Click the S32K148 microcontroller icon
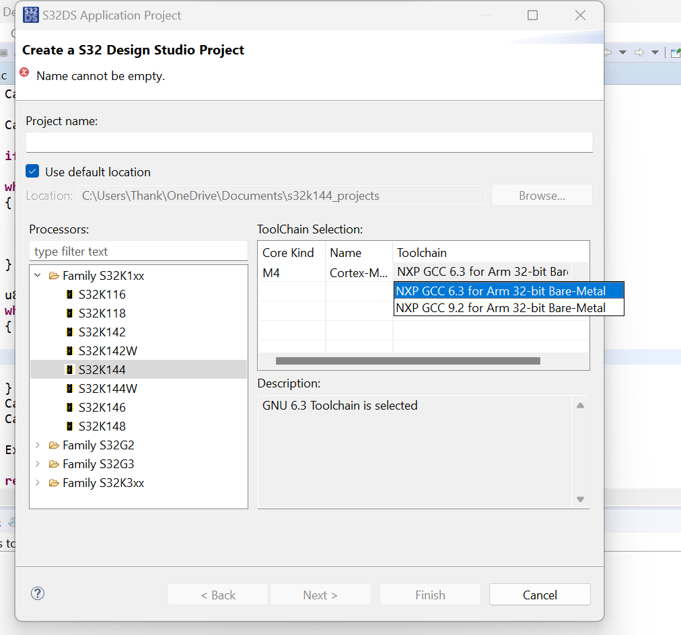681x635 pixels. tap(70, 426)
